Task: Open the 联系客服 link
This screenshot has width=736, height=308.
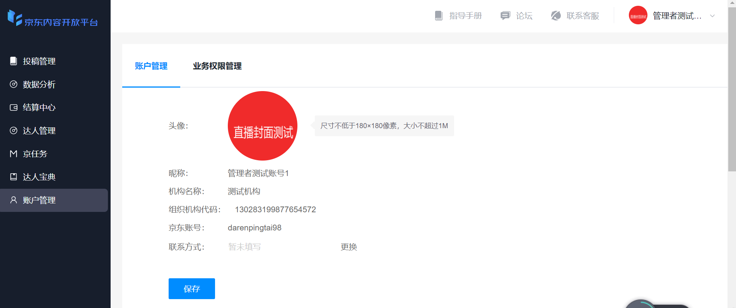Action: pos(575,16)
